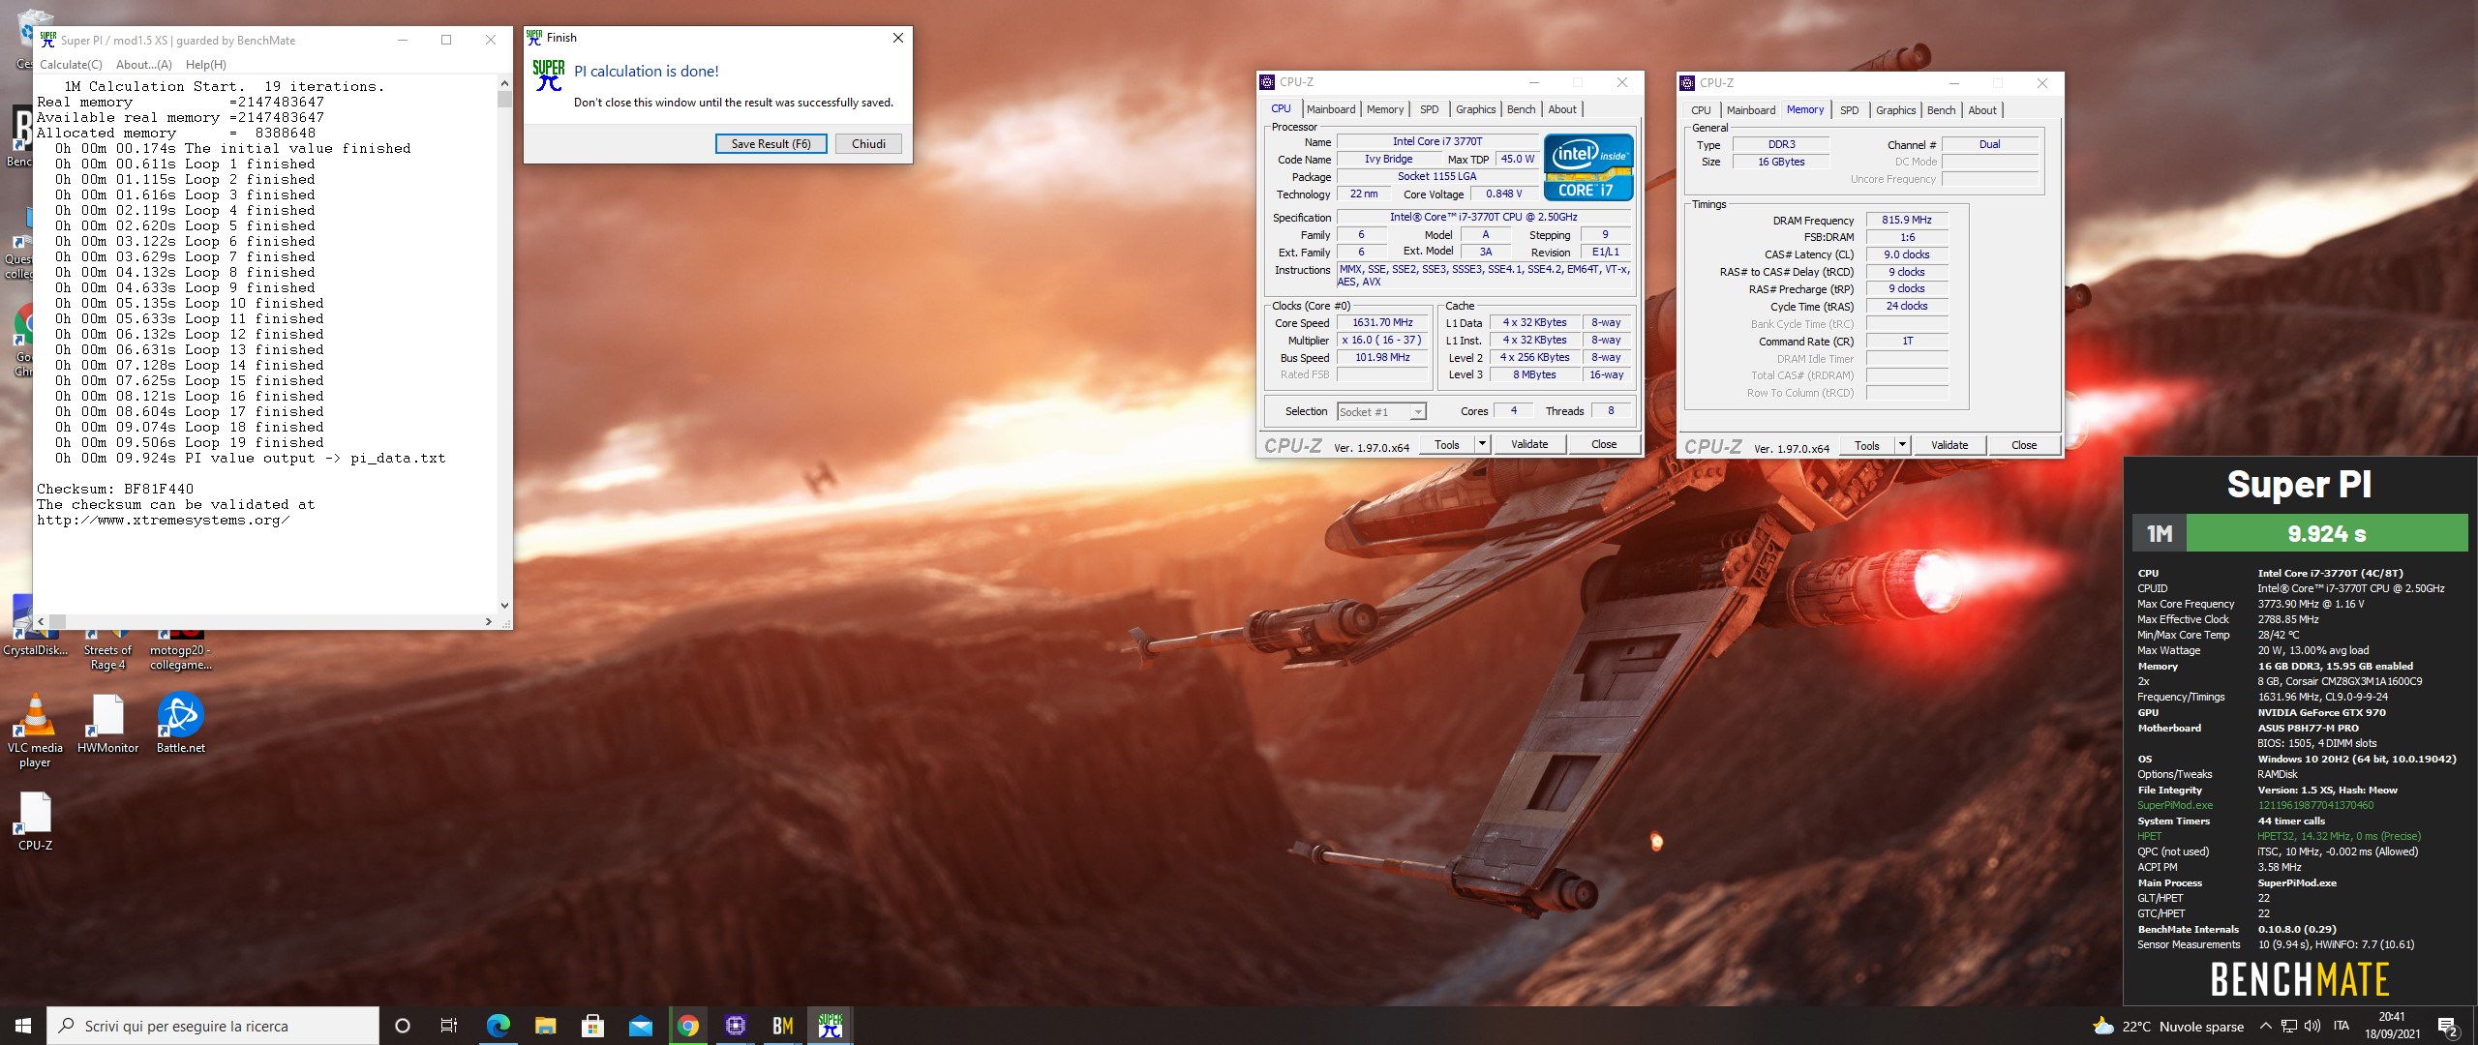This screenshot has height=1045, width=2478.
Task: Open File Explorer from the taskbar
Action: tap(546, 1026)
